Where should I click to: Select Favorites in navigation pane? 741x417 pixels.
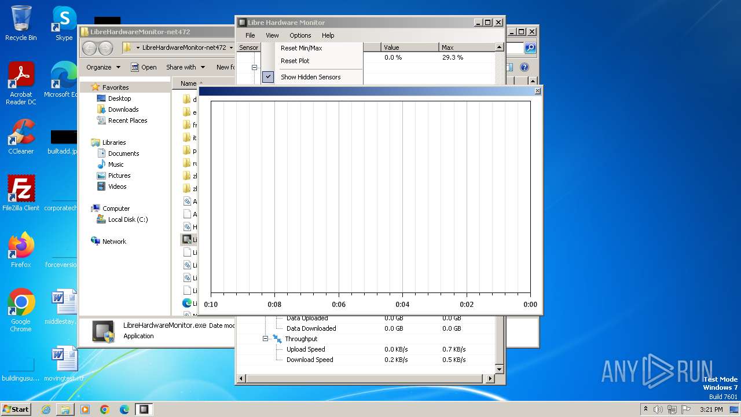pyautogui.click(x=115, y=87)
